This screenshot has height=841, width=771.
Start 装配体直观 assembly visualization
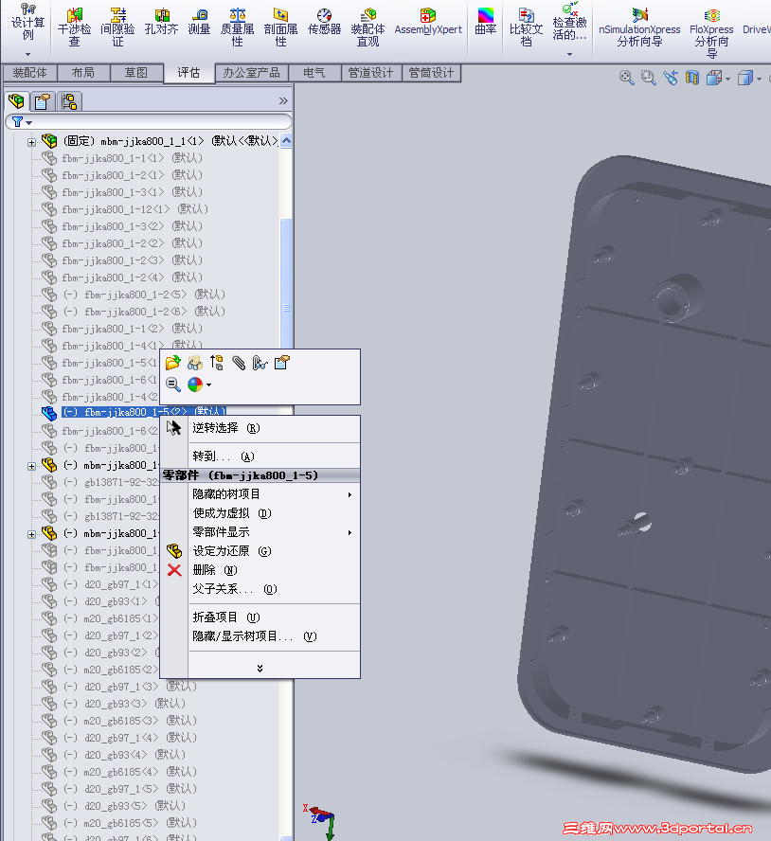368,27
